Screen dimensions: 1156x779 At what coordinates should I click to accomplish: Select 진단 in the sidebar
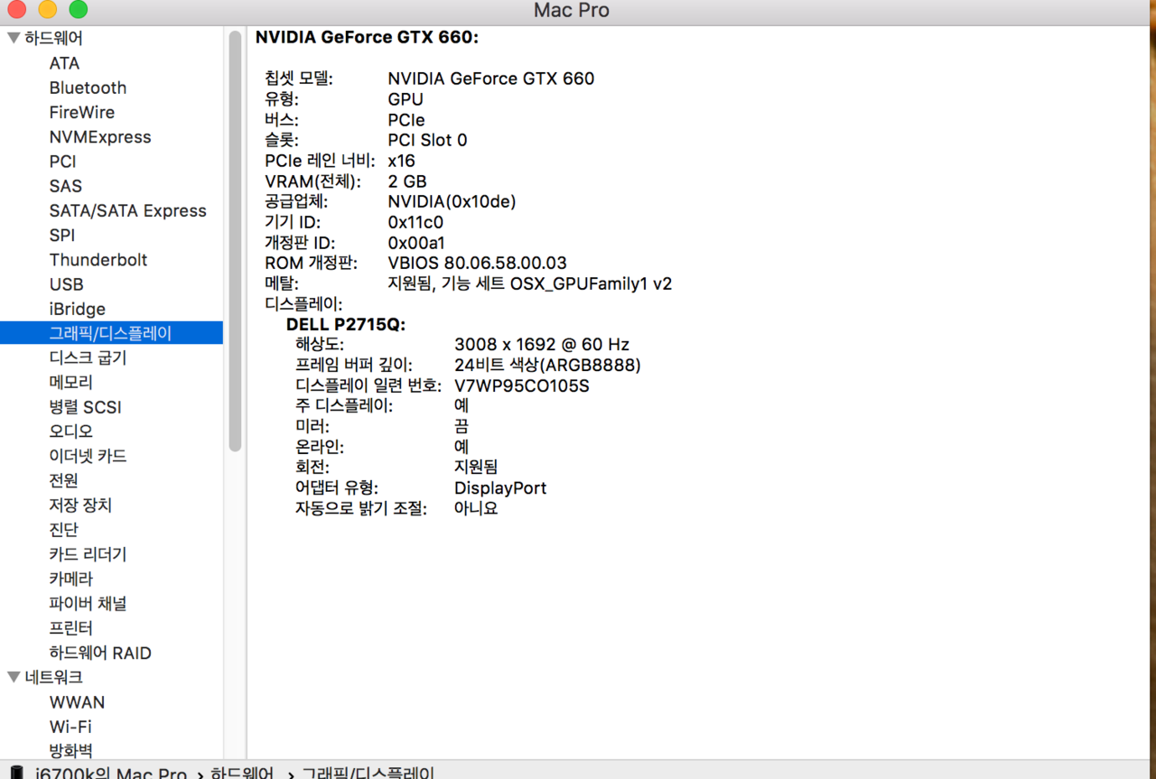pyautogui.click(x=64, y=530)
